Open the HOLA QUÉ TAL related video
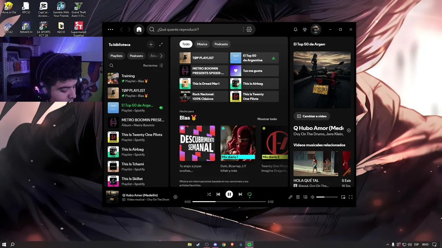The width and height of the screenshot is (442, 248). pos(316,164)
